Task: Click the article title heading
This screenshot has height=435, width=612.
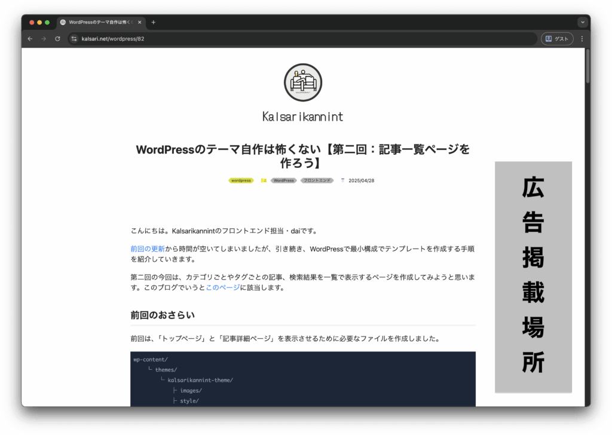Action: 303,156
